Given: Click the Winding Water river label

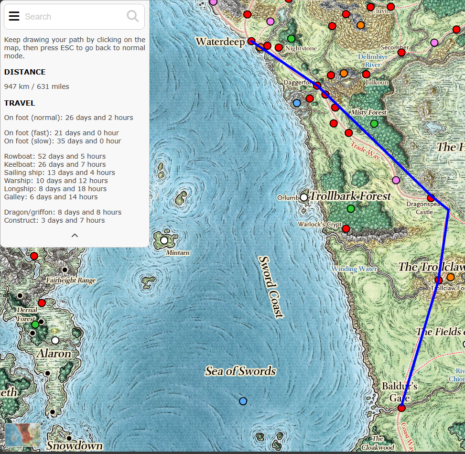Looking at the screenshot, I should pyautogui.click(x=354, y=269).
